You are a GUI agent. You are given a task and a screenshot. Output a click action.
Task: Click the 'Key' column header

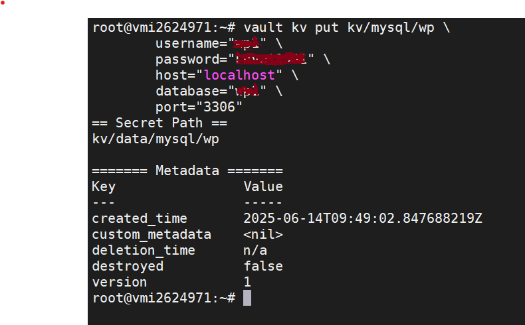click(104, 187)
